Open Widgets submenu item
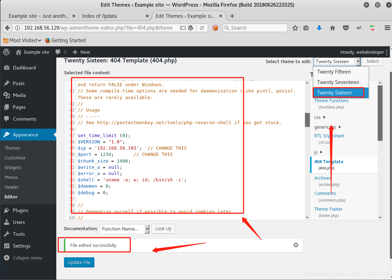The image size is (392, 280). (x=13, y=168)
